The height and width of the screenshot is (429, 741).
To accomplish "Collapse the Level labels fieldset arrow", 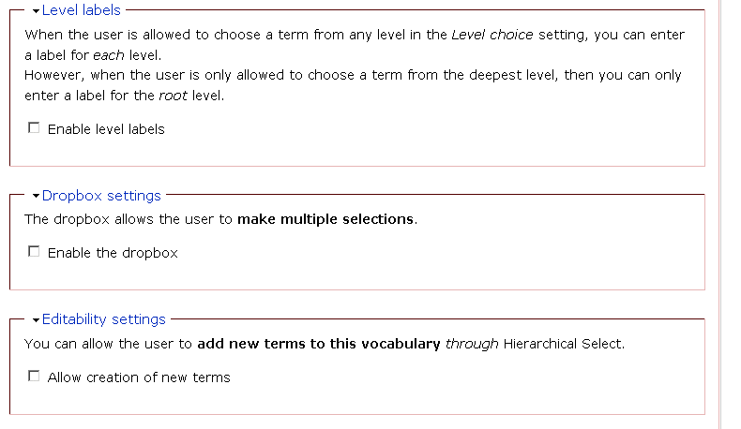I will click(36, 11).
